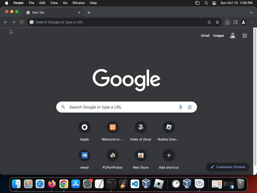
Task: Open the weed shortcut
Action: click(x=84, y=159)
